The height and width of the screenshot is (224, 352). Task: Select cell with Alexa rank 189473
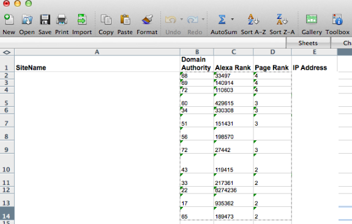(x=233, y=214)
